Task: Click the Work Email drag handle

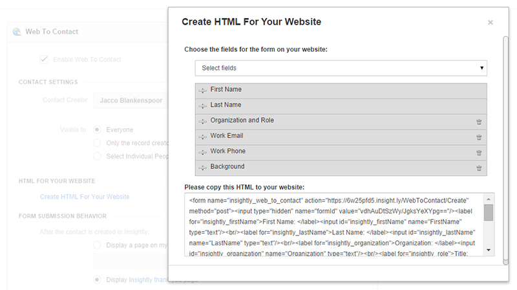Action: [x=203, y=137]
